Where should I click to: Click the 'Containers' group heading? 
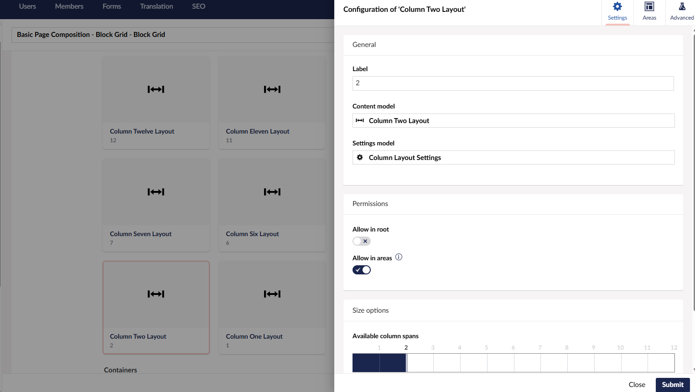tap(120, 370)
